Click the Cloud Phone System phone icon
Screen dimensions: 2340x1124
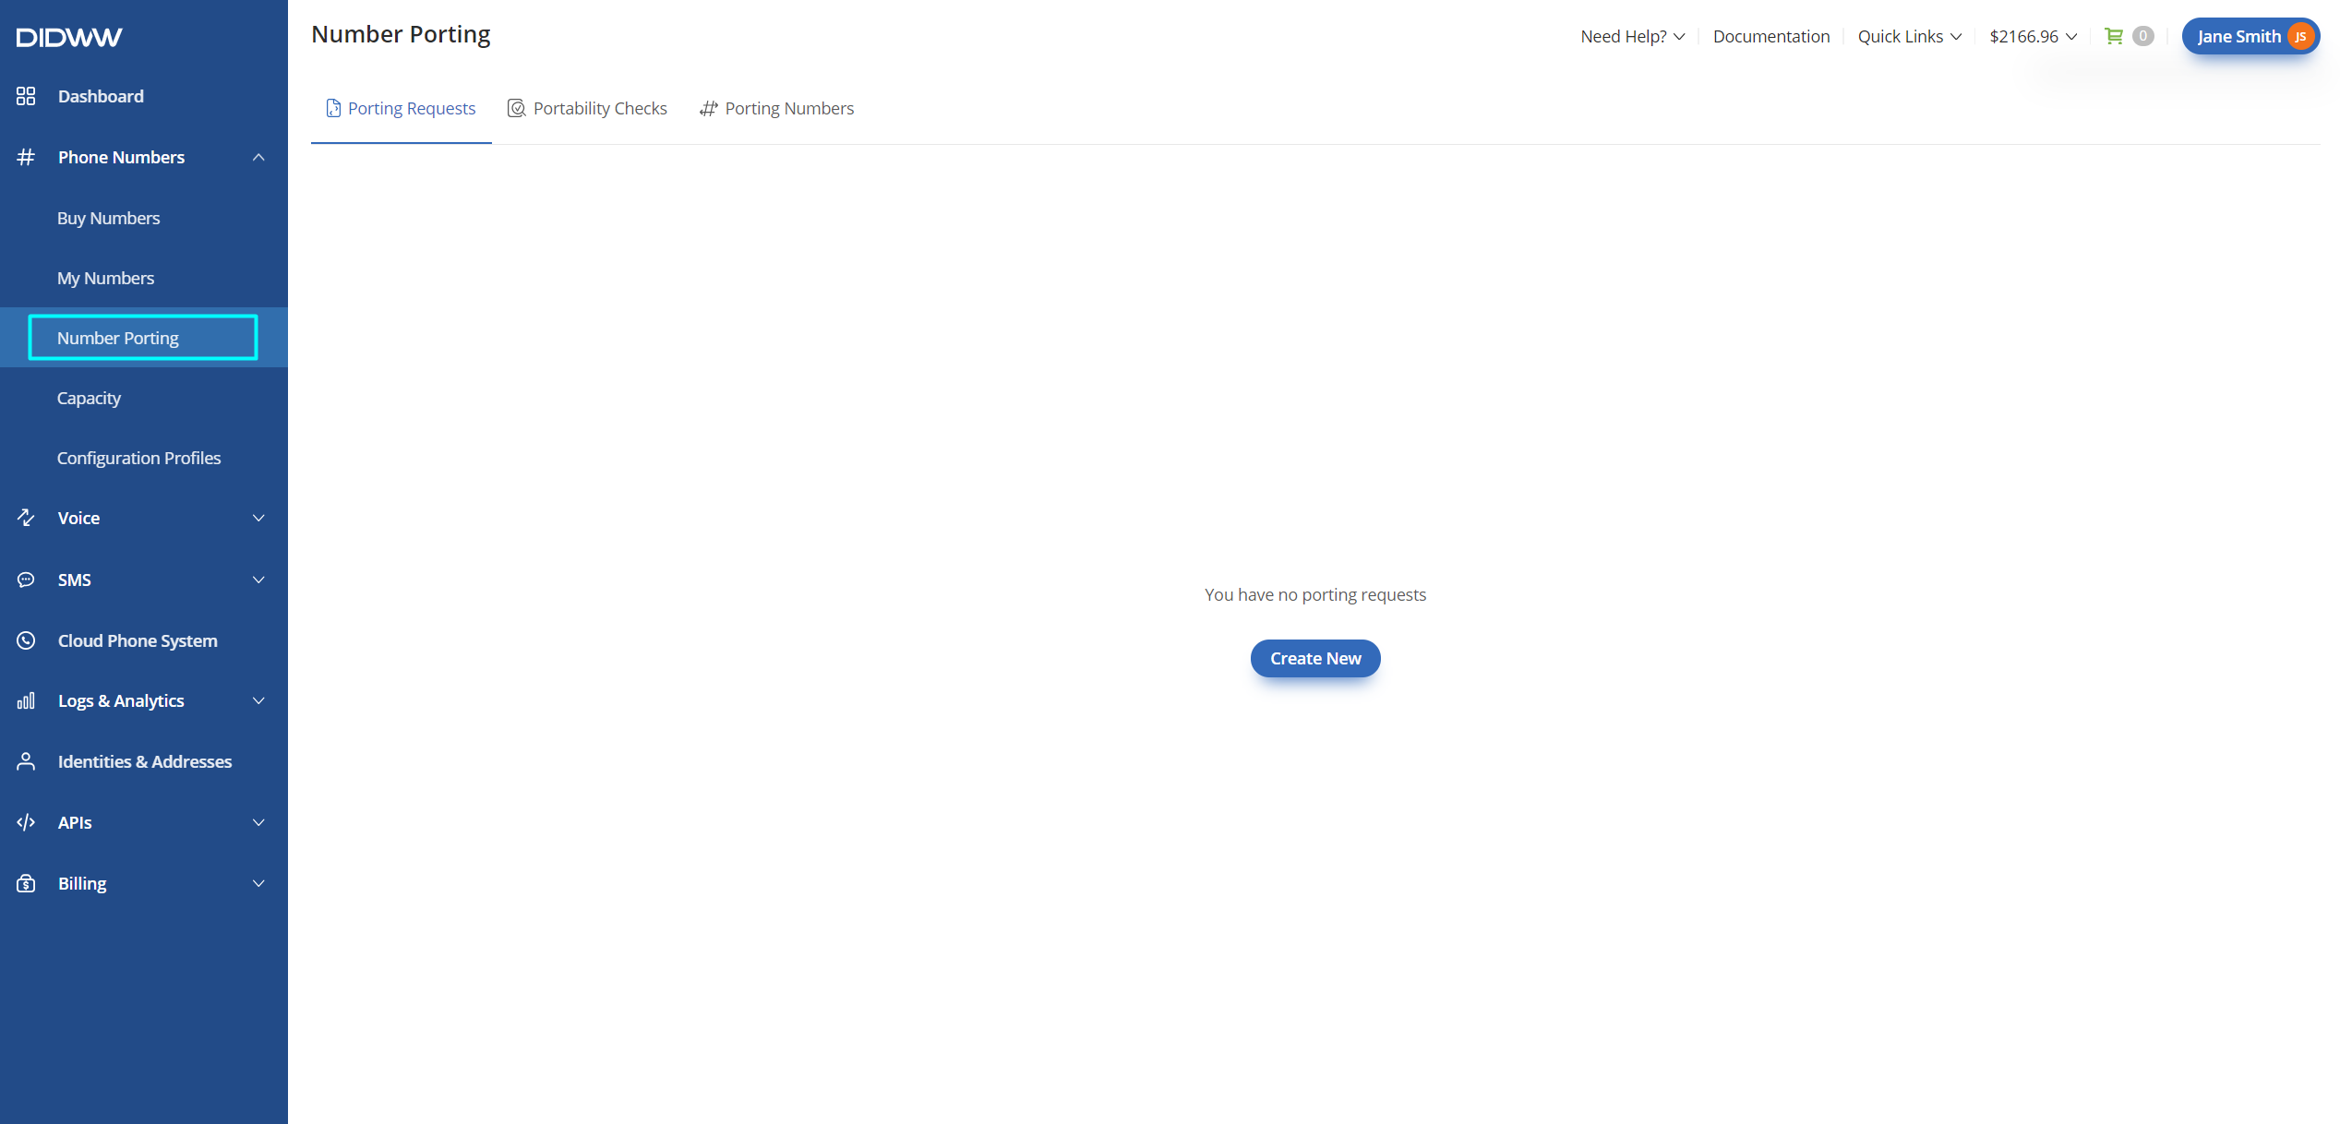[26, 640]
